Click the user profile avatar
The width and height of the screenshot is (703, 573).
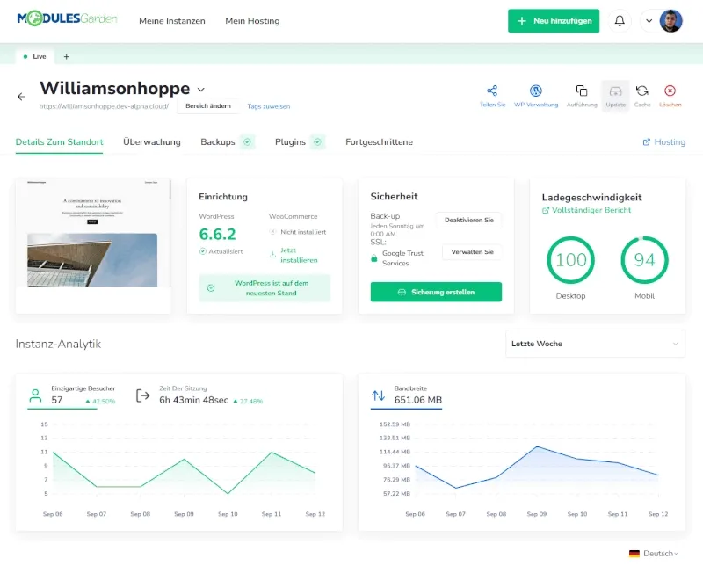670,20
